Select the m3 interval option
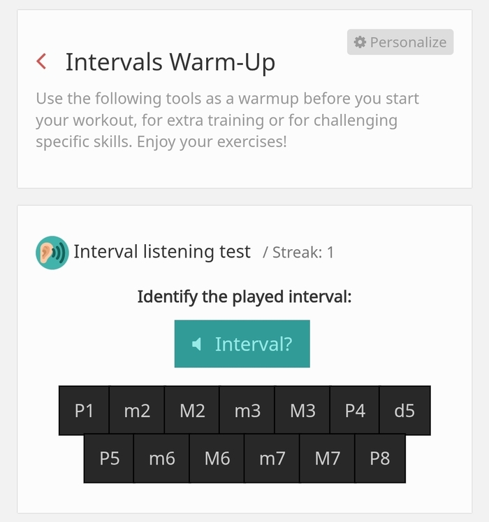 tap(247, 411)
